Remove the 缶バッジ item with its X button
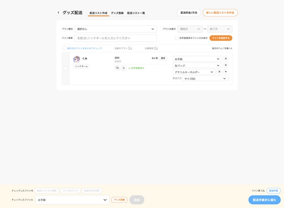Image resolution: width=284 pixels, height=208 pixels. pos(225,65)
